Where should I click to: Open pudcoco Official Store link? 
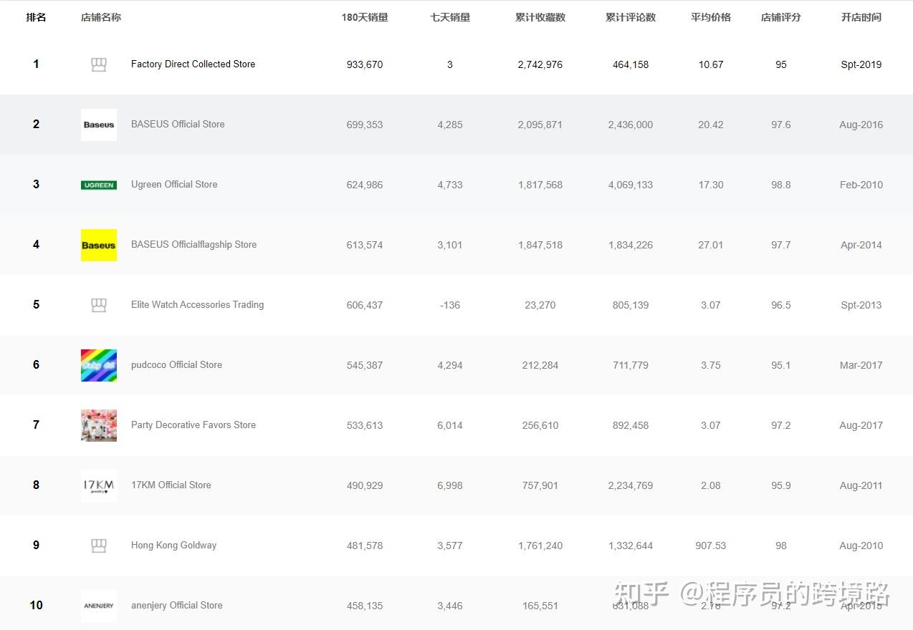point(176,365)
